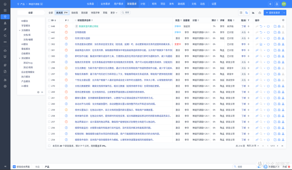This screenshot has height=170, width=292.
Task: Check the box for requirement 259
Action: [49, 110]
